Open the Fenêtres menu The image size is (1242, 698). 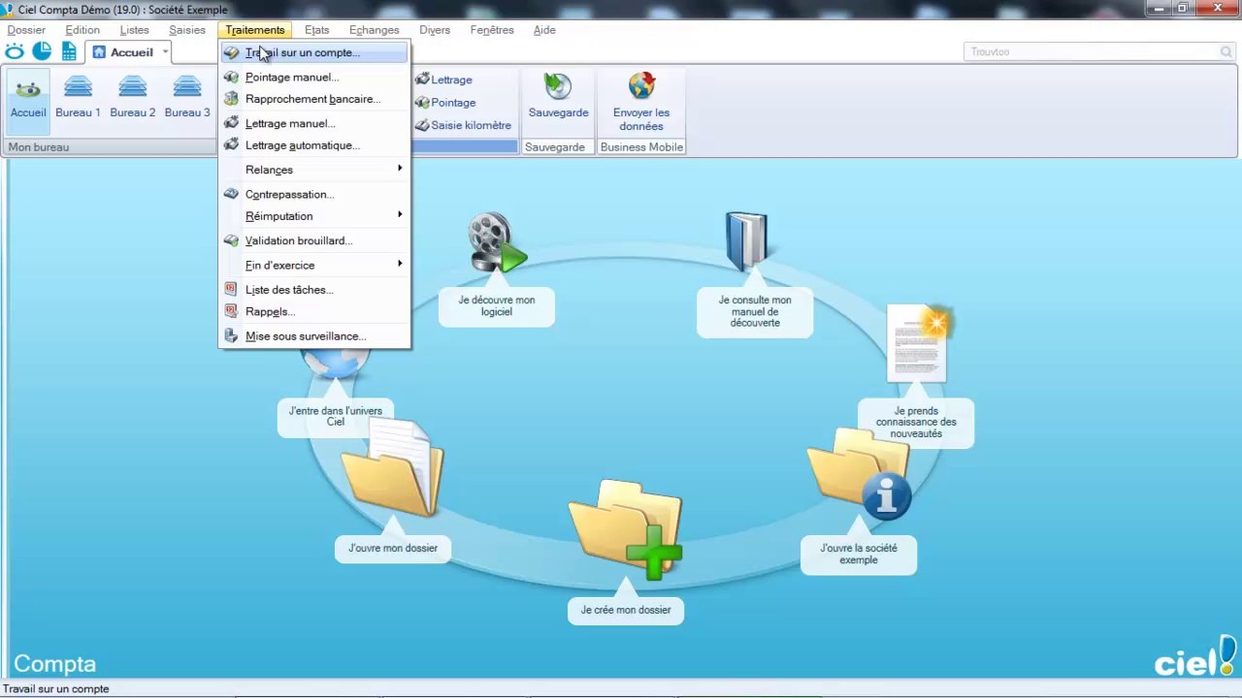pos(492,30)
